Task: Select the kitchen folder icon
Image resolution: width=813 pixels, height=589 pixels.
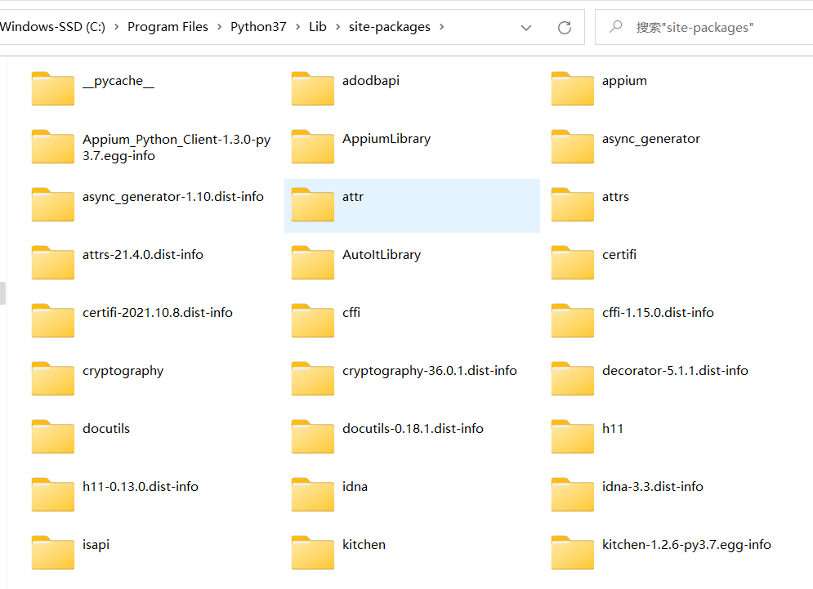Action: 313,553
